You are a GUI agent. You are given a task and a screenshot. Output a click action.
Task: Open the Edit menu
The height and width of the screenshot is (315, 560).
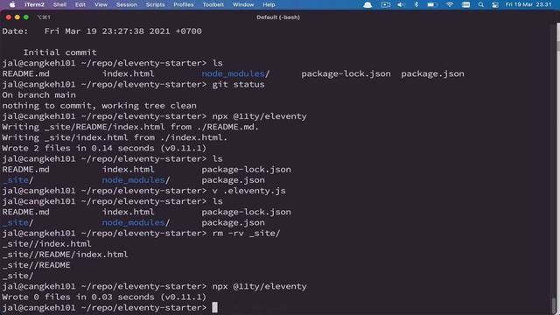click(x=80, y=4)
